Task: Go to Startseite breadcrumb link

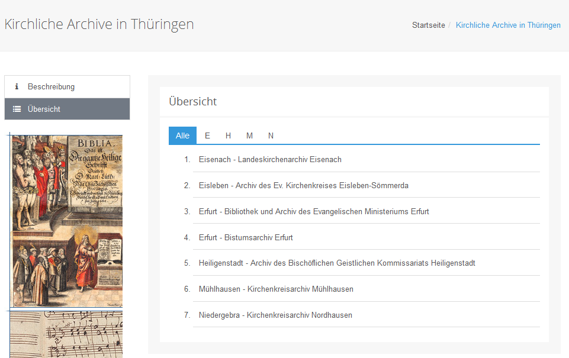Action: click(x=428, y=25)
